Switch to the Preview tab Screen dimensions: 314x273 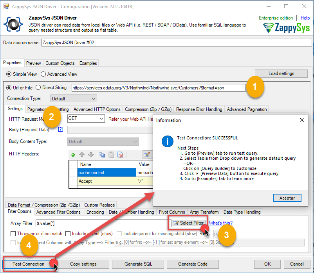point(33,63)
